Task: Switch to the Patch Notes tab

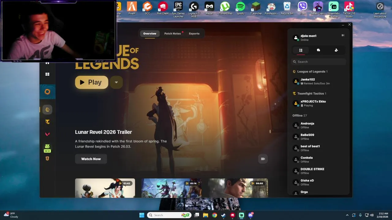Action: click(172, 34)
